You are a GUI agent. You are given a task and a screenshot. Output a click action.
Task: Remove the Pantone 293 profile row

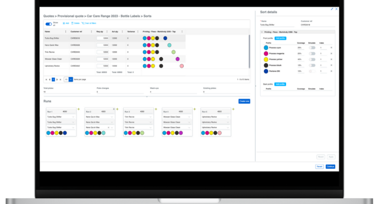(x=331, y=71)
